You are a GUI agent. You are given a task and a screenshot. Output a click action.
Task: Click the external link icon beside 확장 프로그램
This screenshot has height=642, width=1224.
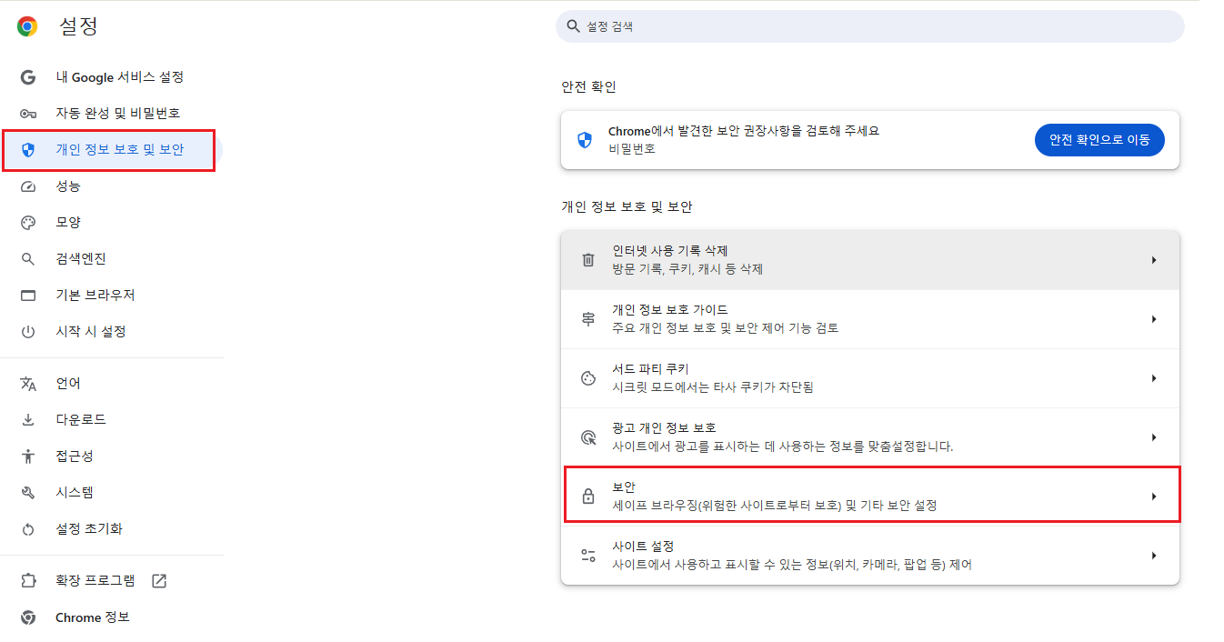coord(159,581)
